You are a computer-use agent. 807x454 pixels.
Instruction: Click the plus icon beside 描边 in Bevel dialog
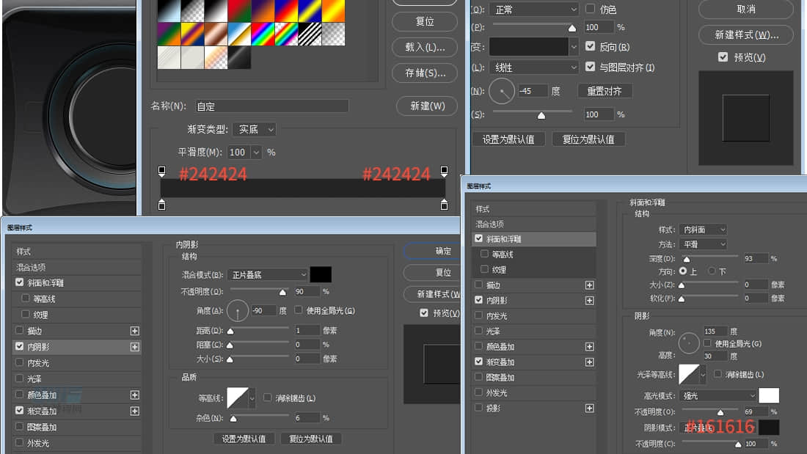tap(589, 285)
